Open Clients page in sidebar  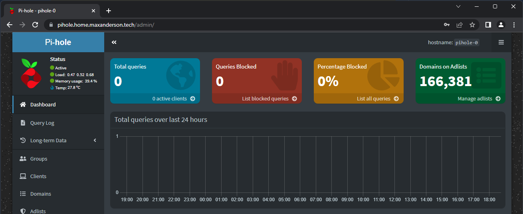pyautogui.click(x=58, y=176)
